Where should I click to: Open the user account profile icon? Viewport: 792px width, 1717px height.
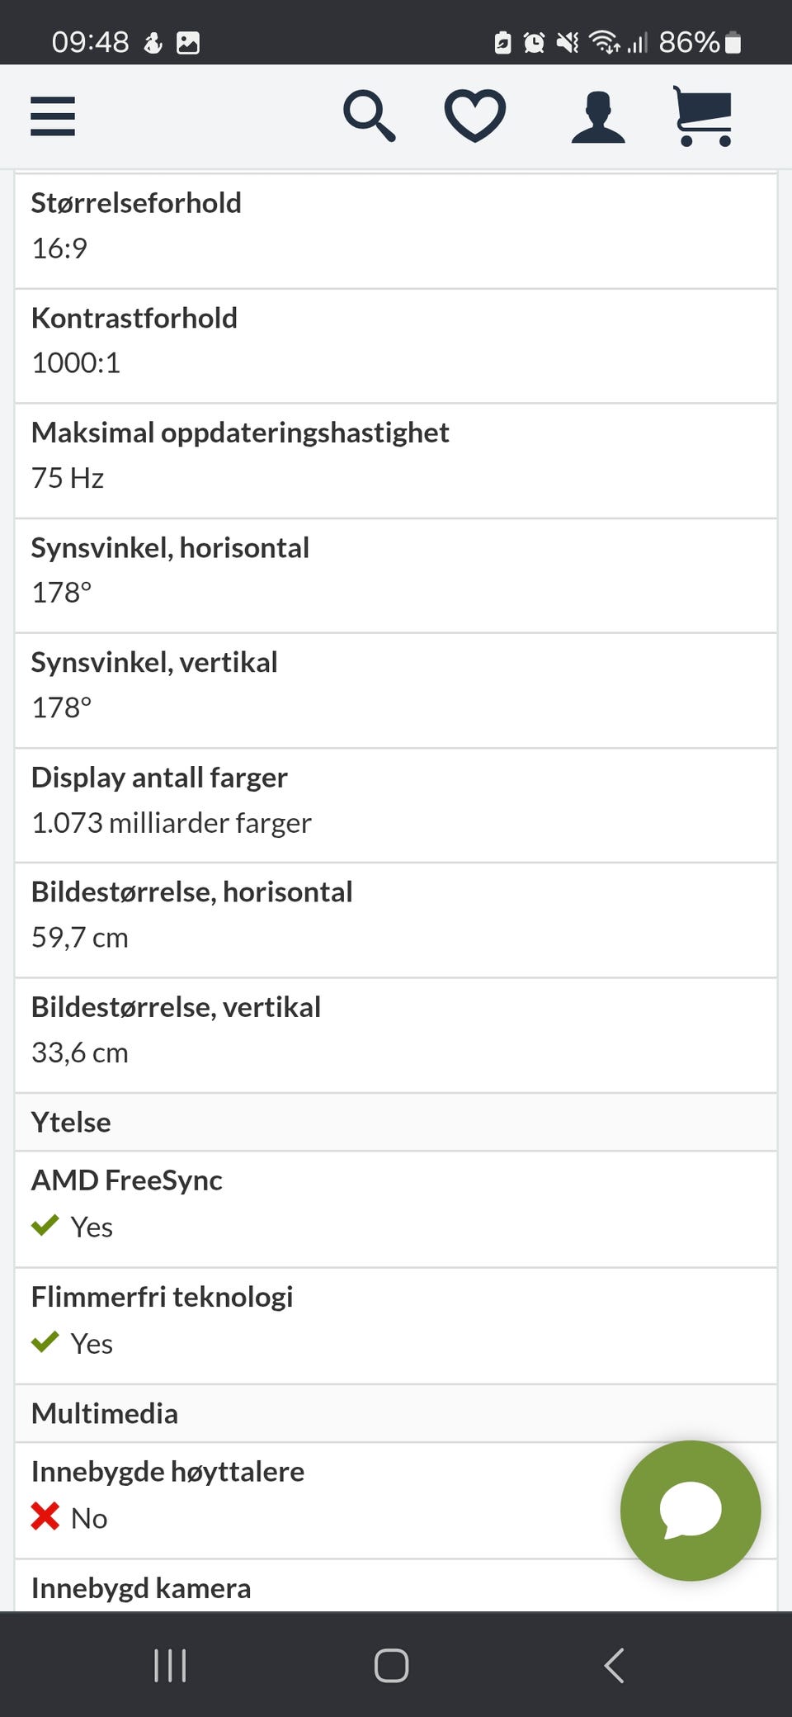tap(598, 117)
